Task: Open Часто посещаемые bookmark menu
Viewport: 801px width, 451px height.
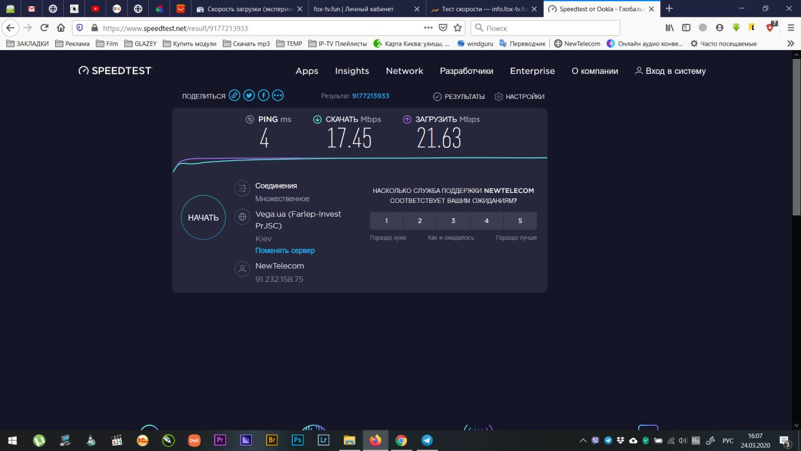Action: (723, 43)
